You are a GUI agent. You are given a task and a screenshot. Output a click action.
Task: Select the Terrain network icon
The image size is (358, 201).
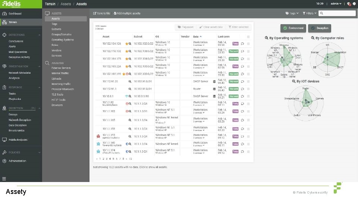(4, 22)
